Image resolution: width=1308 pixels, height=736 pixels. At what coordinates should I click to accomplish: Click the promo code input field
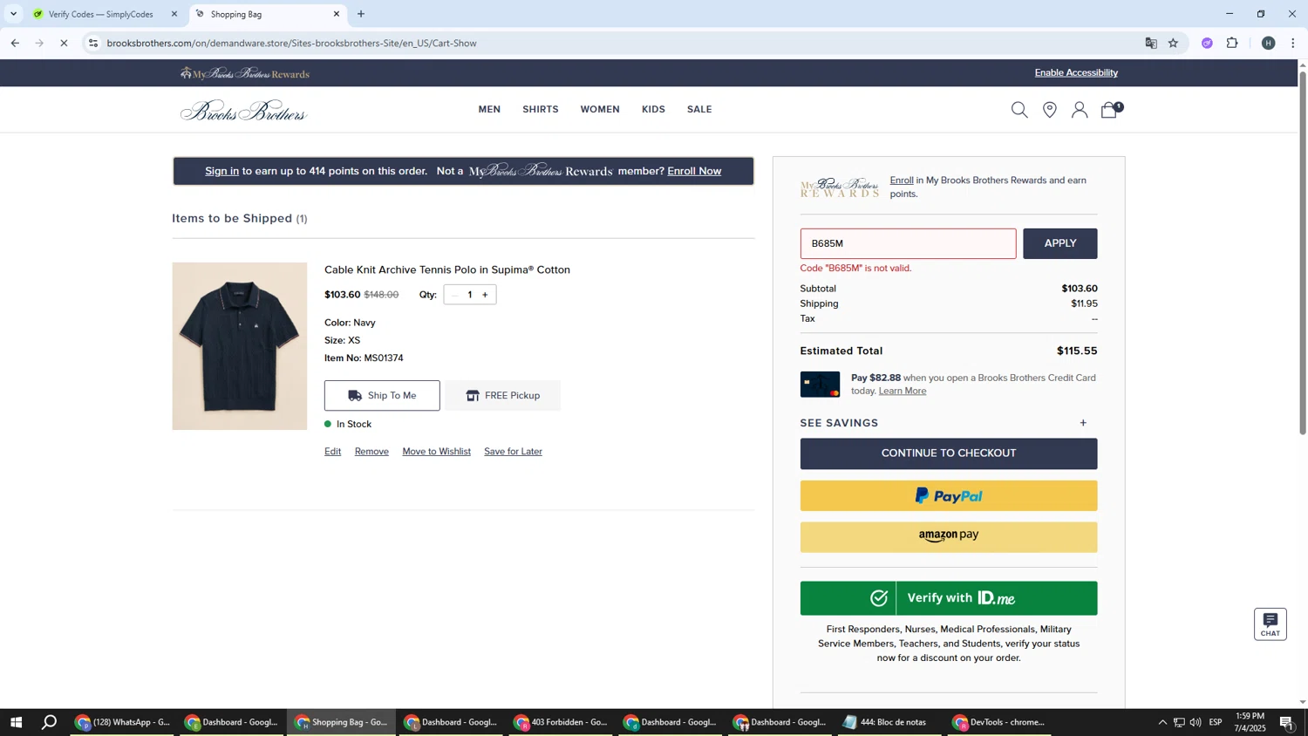point(908,243)
